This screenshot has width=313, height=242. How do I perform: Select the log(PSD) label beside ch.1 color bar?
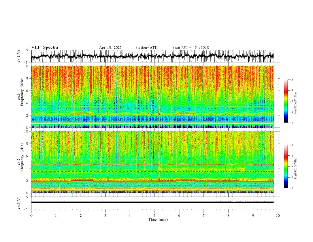pos(296,103)
